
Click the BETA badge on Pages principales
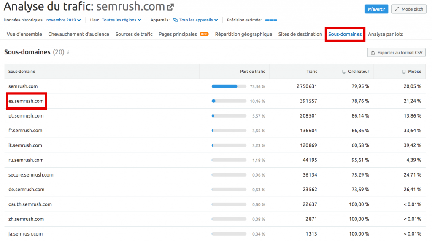204,34
